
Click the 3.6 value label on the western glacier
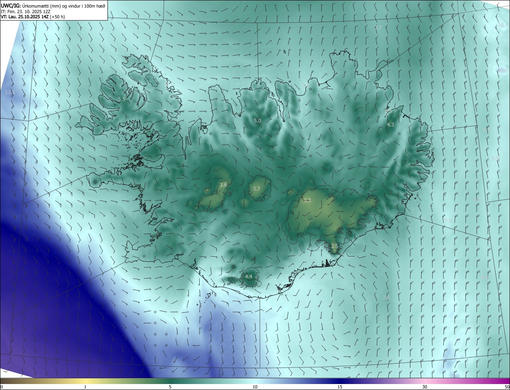coord(223,185)
